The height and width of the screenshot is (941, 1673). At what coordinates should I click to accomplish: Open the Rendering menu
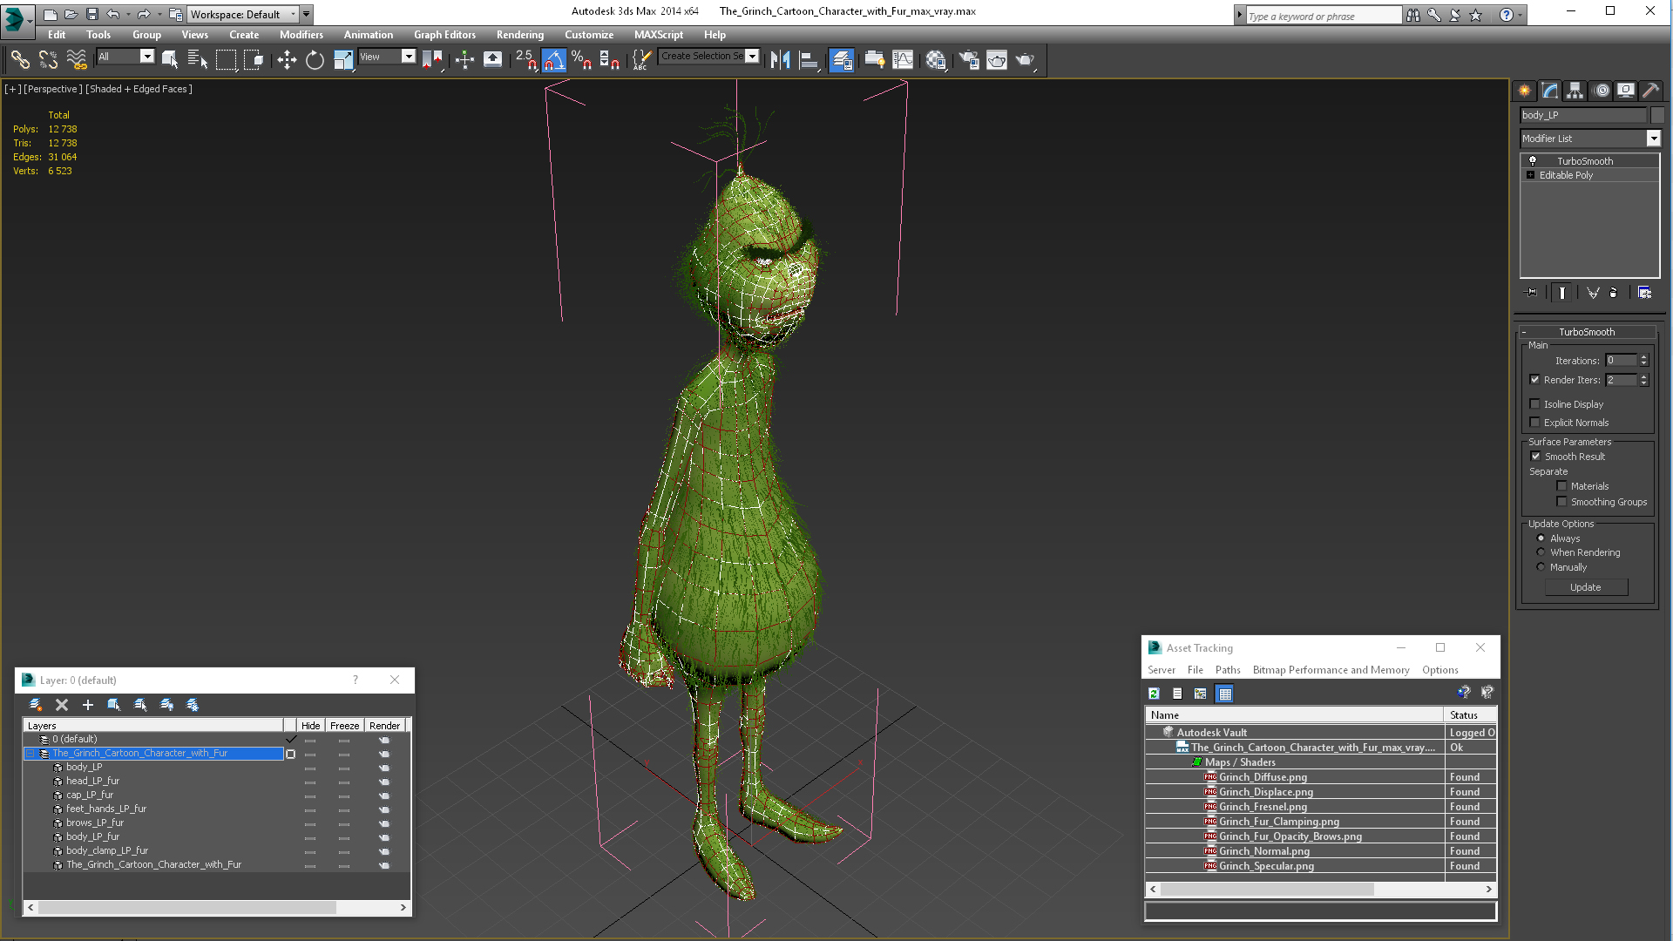point(519,35)
